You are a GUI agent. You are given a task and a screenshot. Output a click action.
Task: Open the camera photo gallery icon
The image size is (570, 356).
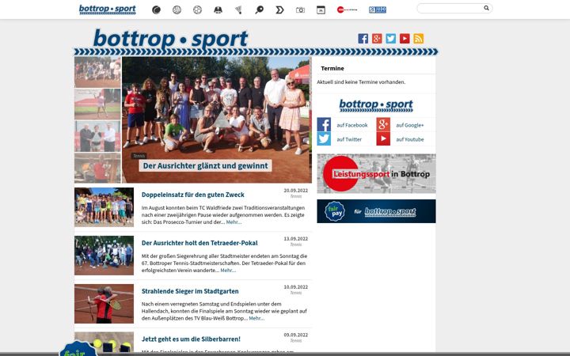pyautogui.click(x=300, y=9)
